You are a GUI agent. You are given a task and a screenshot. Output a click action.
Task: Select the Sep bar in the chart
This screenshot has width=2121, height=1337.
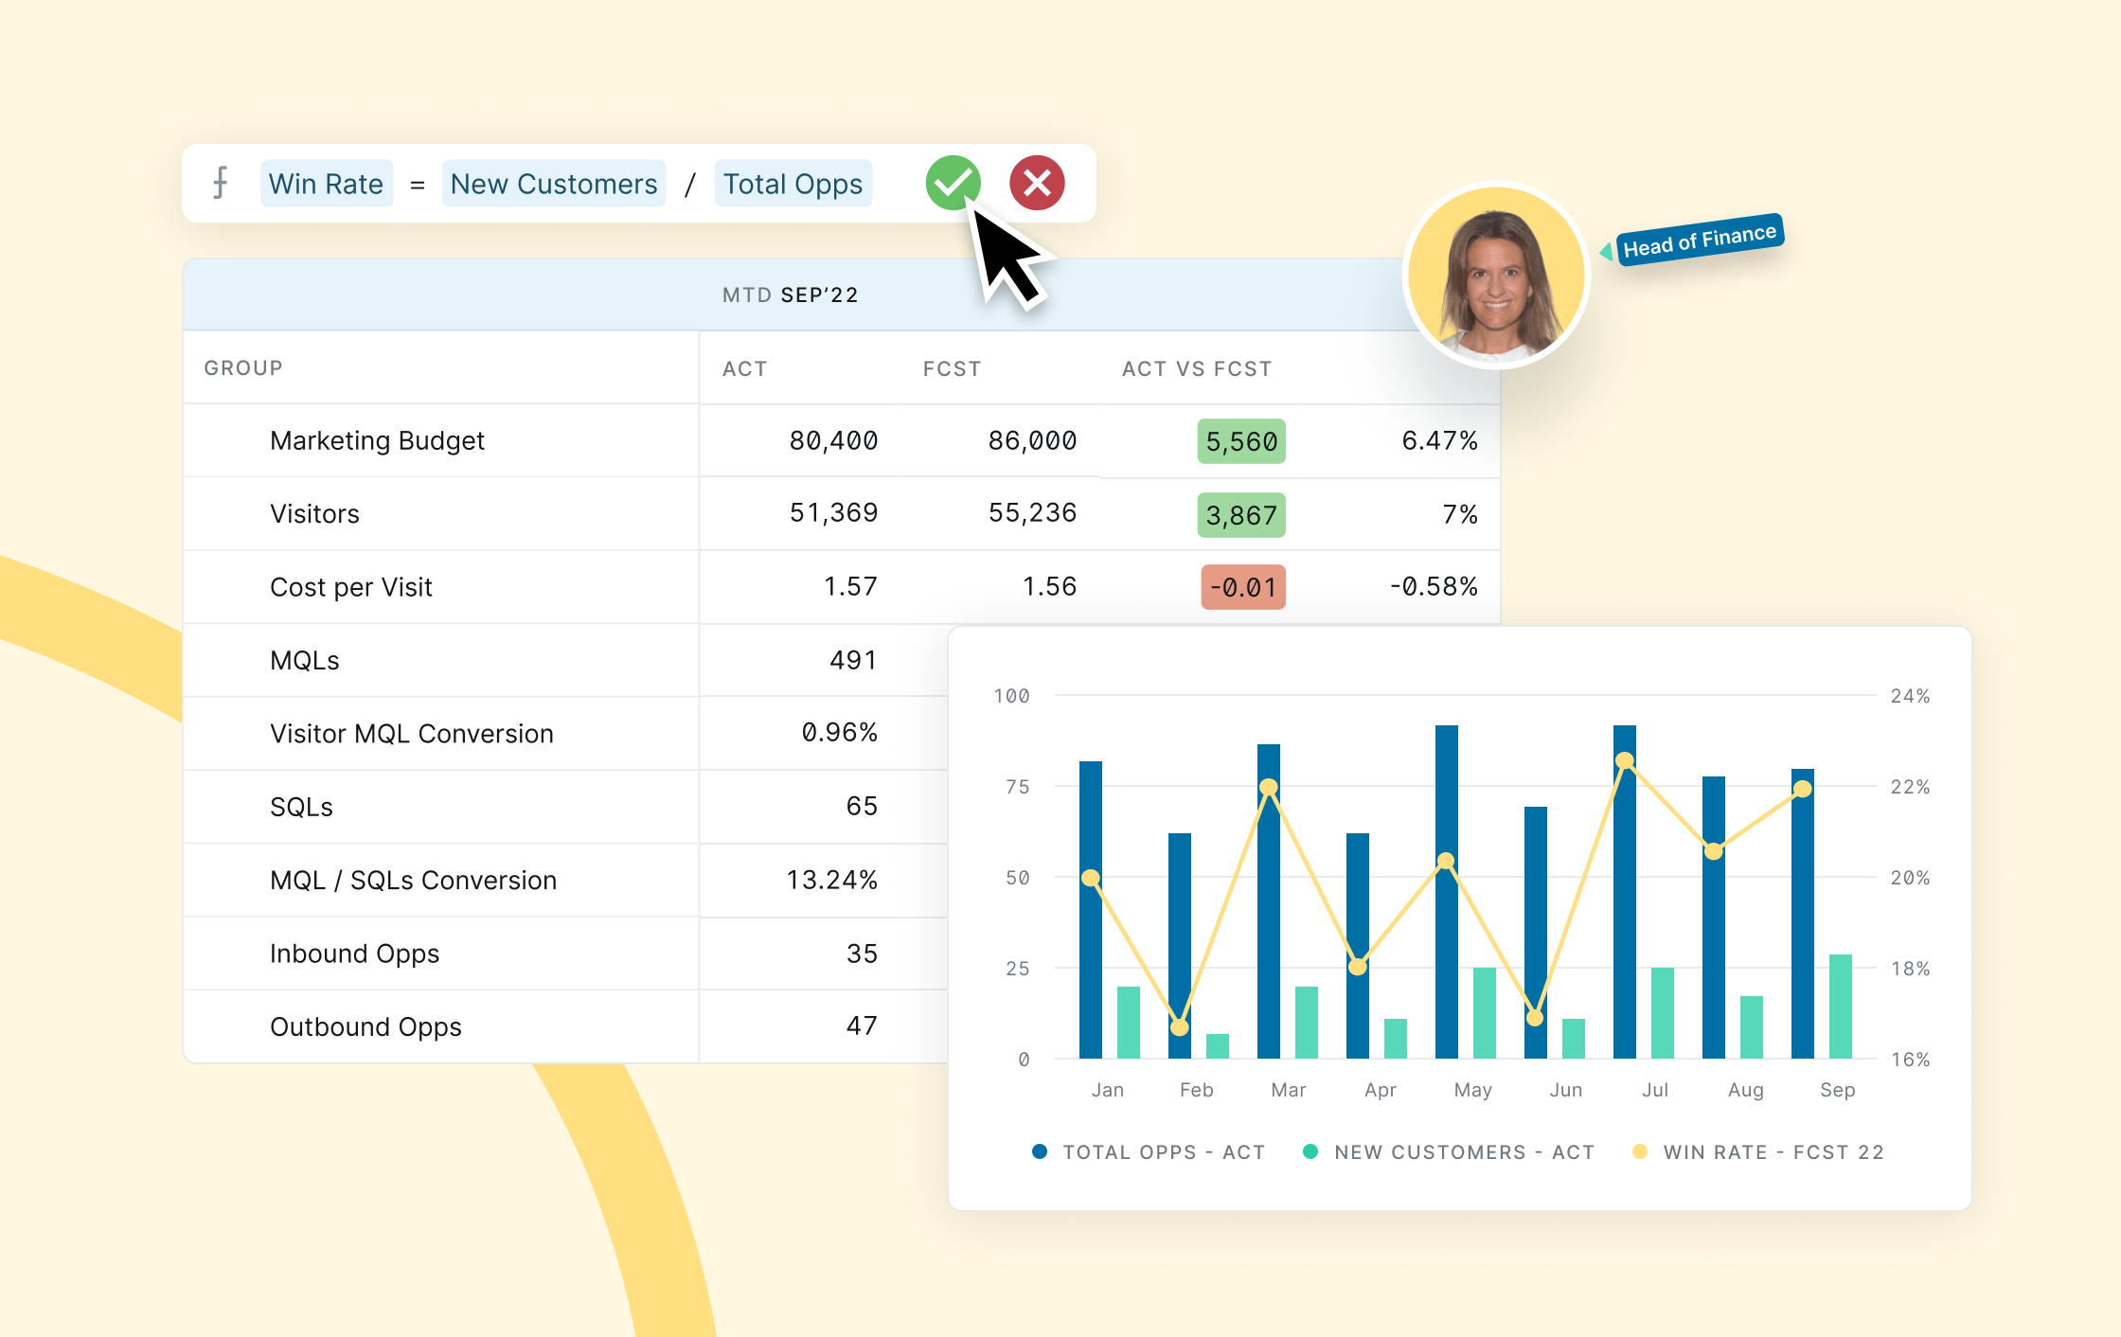point(1805,909)
